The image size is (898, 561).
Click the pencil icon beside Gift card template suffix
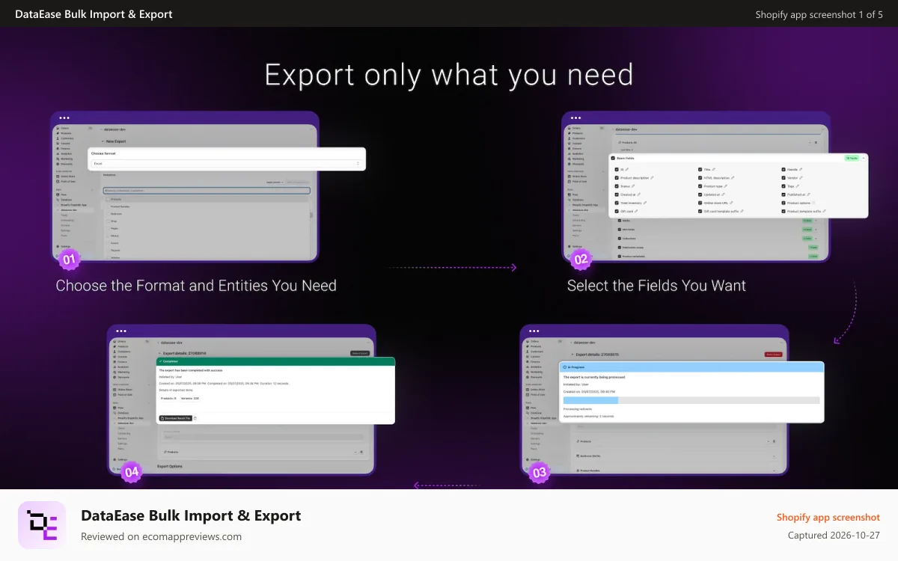742,211
